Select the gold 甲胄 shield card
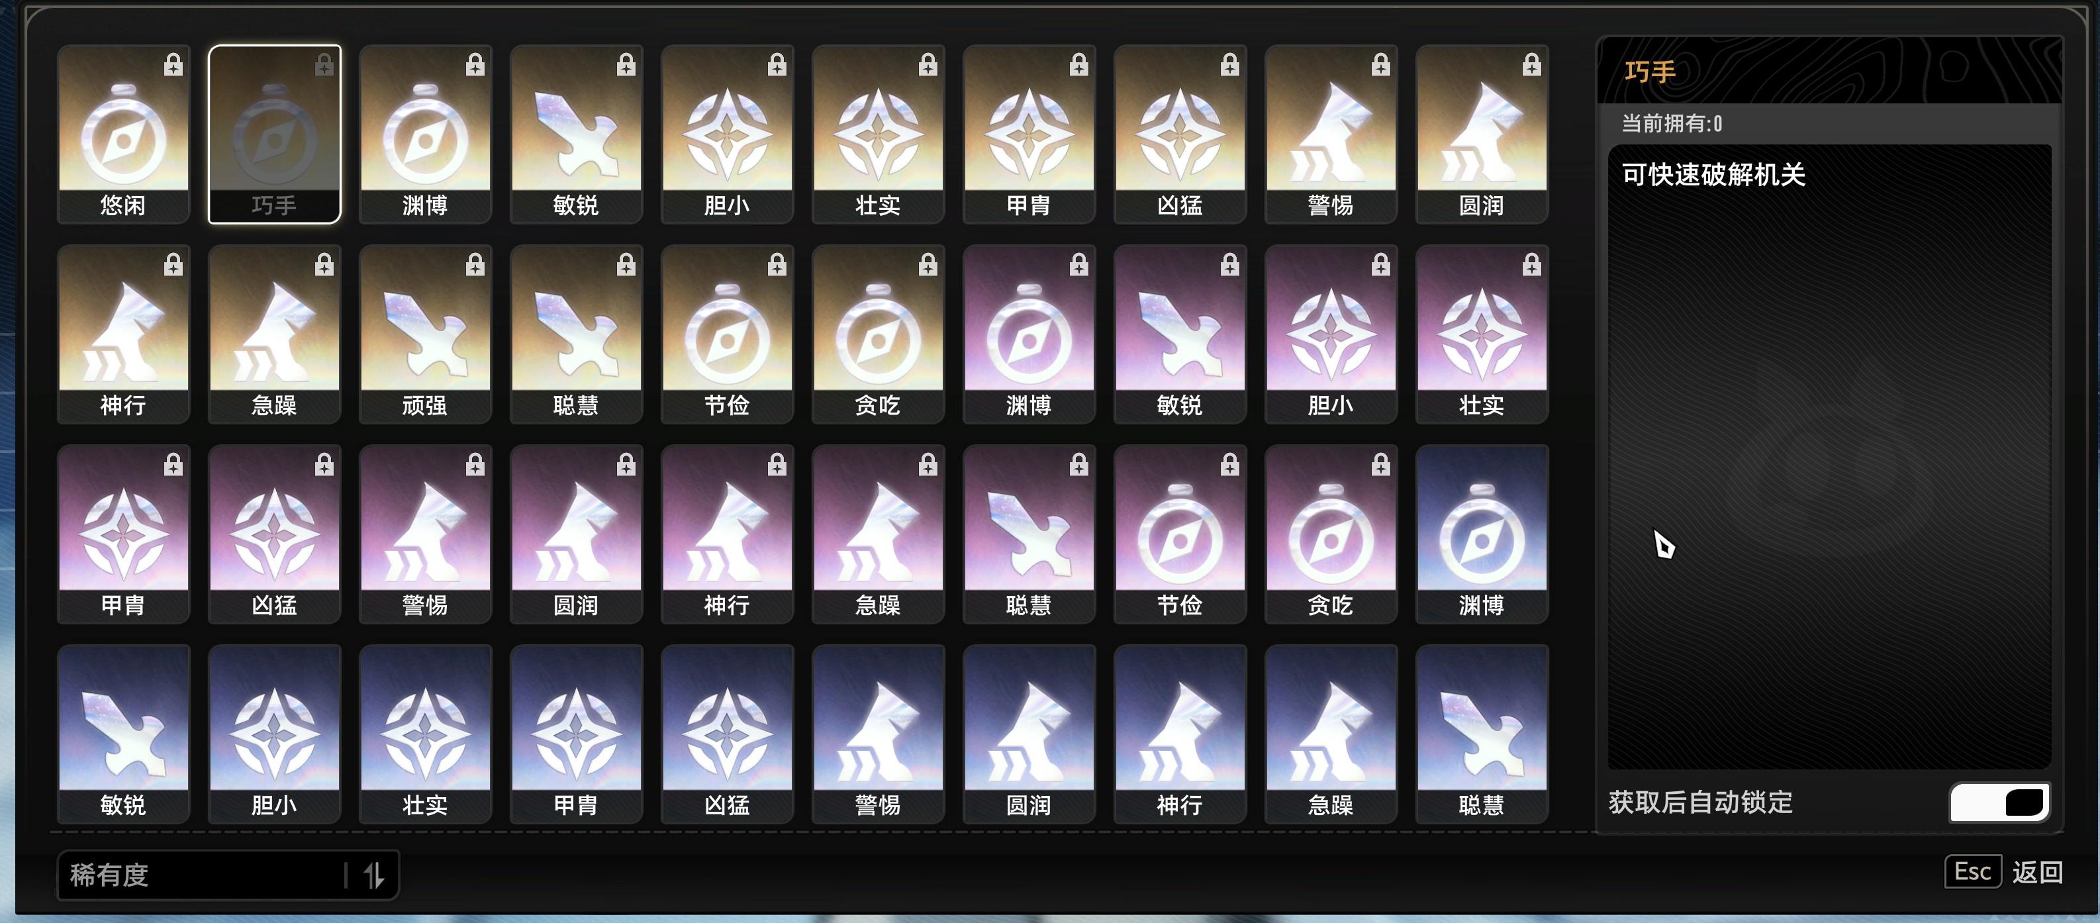The height and width of the screenshot is (923, 2100). [1029, 134]
